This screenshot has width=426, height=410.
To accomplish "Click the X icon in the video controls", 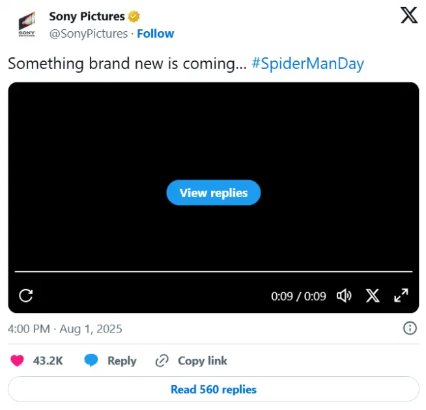I will (373, 296).
